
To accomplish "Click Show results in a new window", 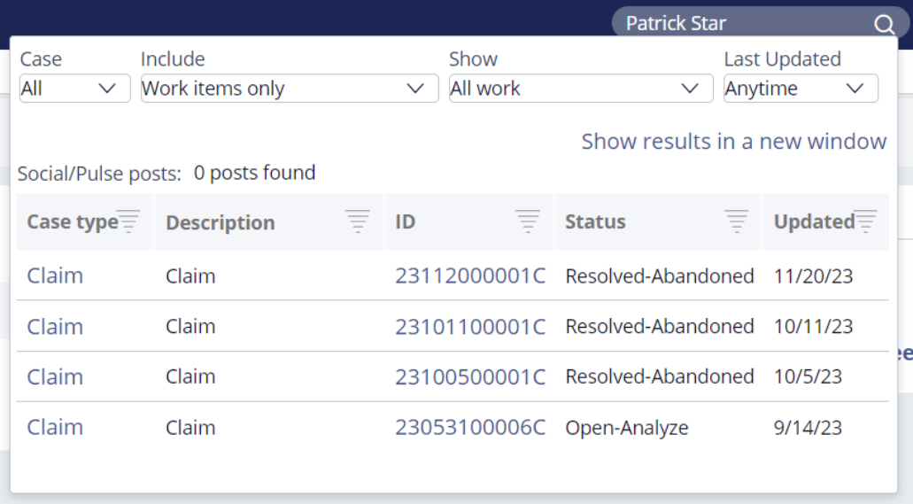I will 733,142.
